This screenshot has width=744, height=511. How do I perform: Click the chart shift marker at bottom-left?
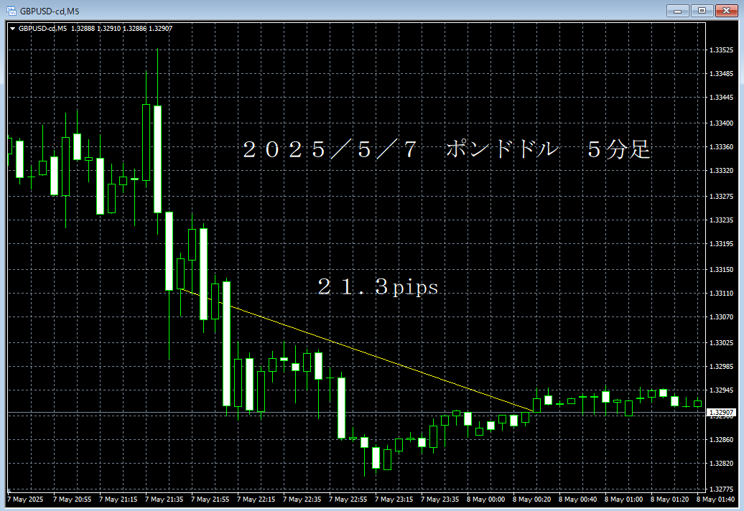point(9,490)
